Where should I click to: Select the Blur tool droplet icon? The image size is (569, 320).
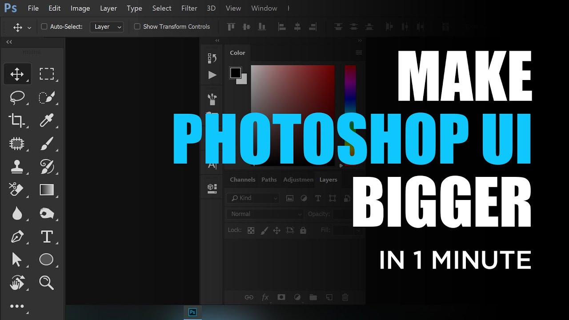(17, 213)
